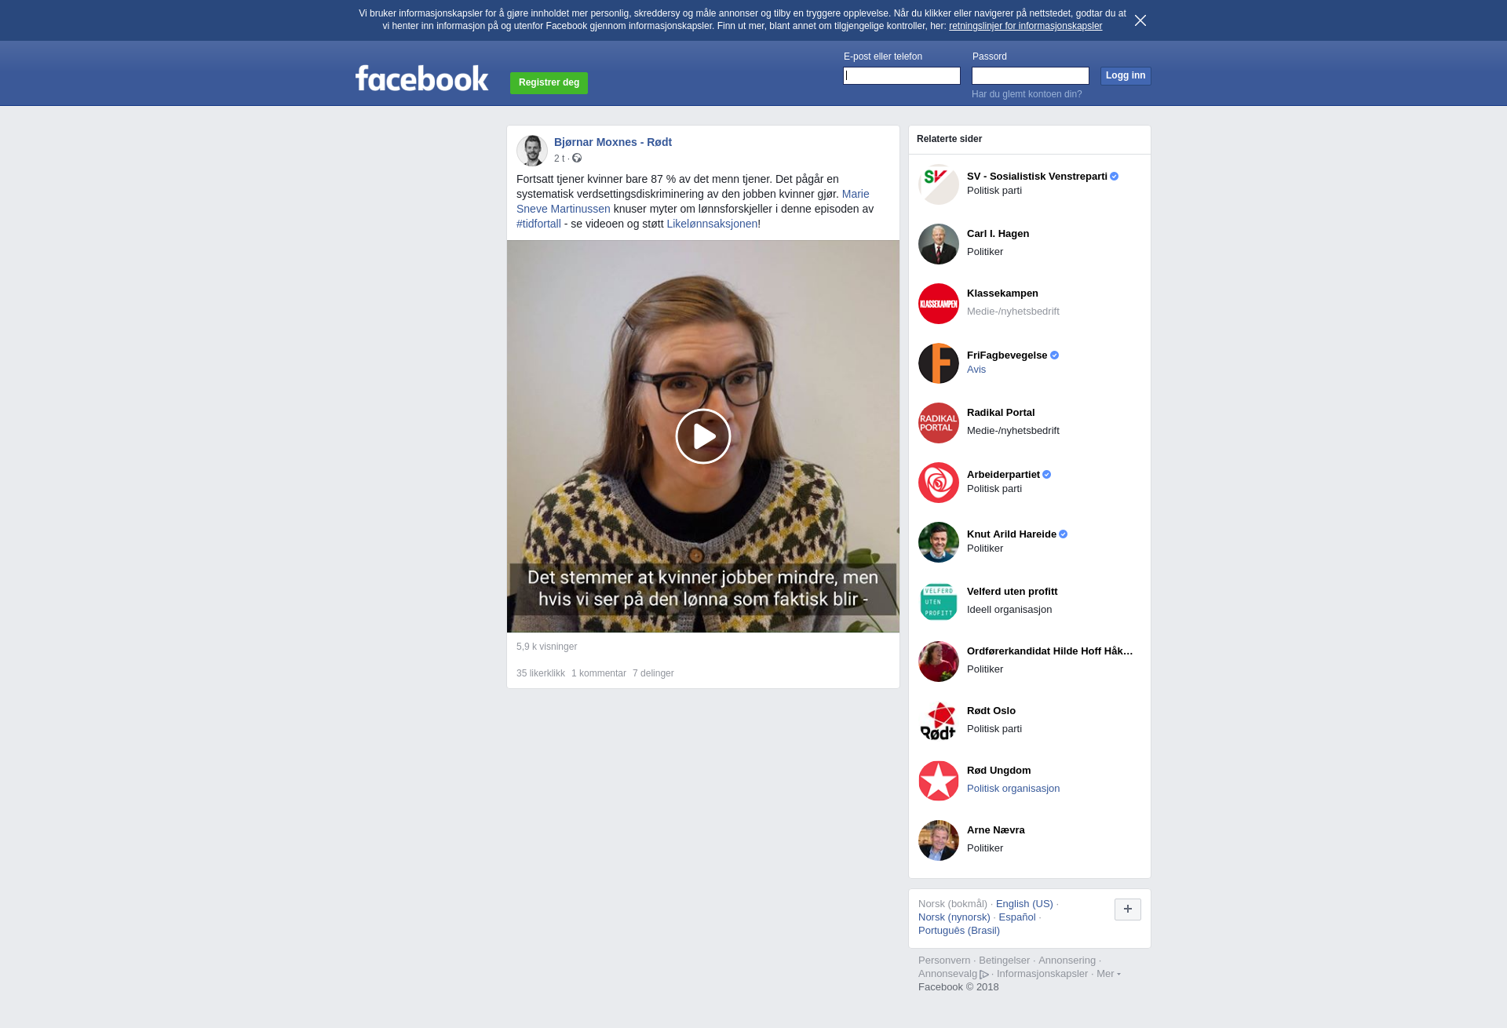Open Radikal Portal page icon
The image size is (1507, 1028).
click(x=938, y=423)
